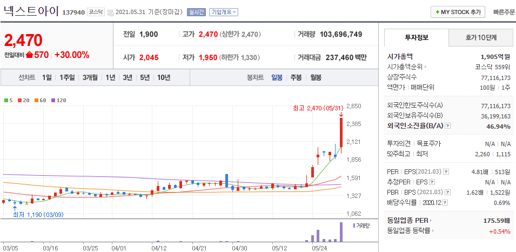516x252 pixels.
Task: Click the 최저 1,190 (03/09) chart marker
Action: click(38, 215)
